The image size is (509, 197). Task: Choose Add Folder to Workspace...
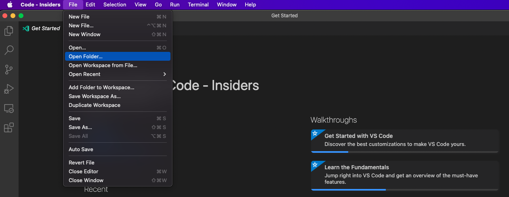click(118, 87)
